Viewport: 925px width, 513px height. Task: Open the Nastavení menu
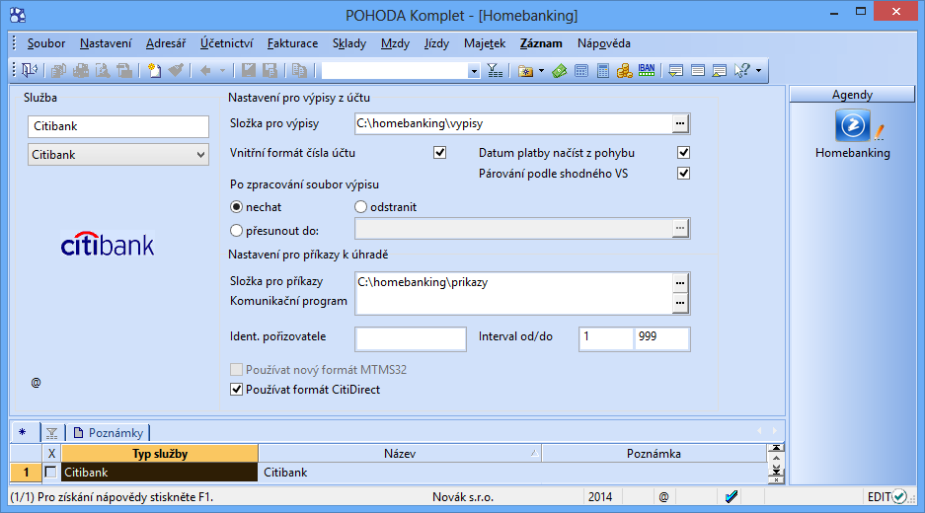click(106, 43)
